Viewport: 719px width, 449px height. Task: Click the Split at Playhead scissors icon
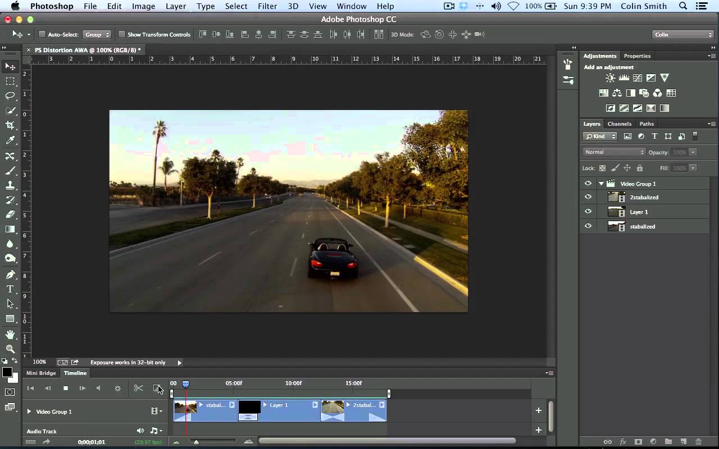pos(138,388)
